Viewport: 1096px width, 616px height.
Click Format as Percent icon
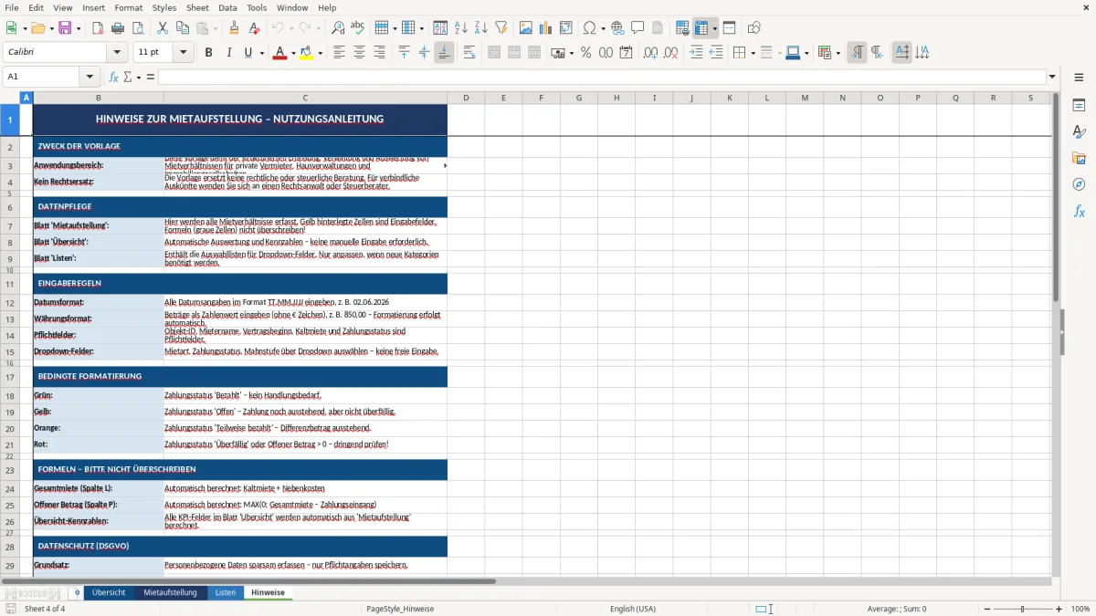(x=585, y=53)
